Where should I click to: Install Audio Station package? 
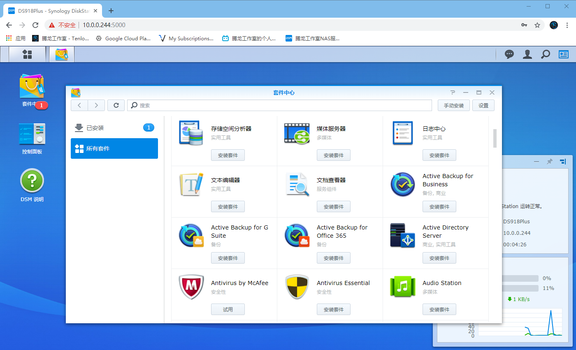[439, 309]
